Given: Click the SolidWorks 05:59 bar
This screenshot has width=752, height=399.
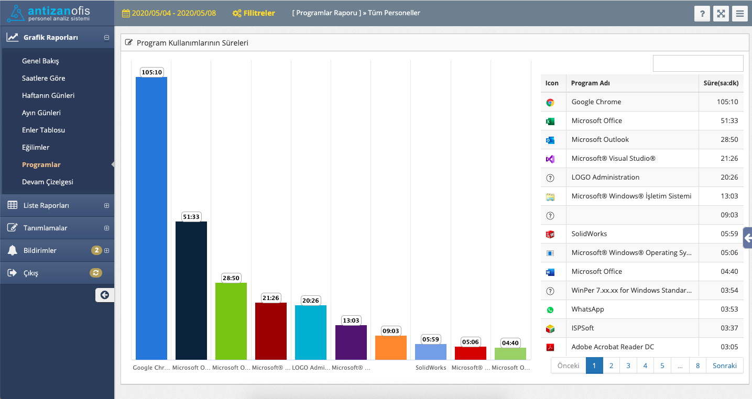Looking at the screenshot, I should (x=431, y=352).
